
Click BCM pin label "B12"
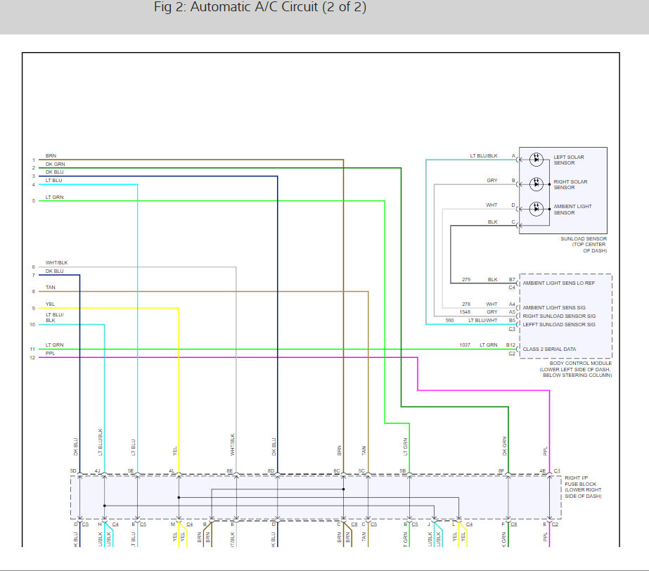(510, 345)
